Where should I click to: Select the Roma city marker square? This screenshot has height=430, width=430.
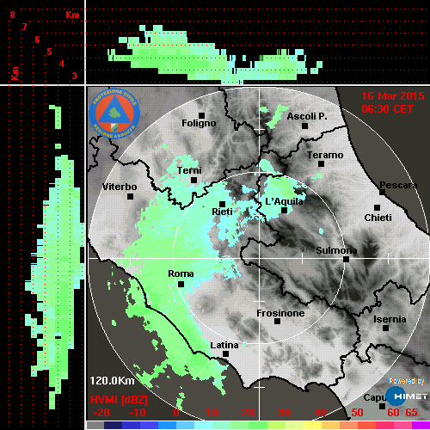(181, 285)
